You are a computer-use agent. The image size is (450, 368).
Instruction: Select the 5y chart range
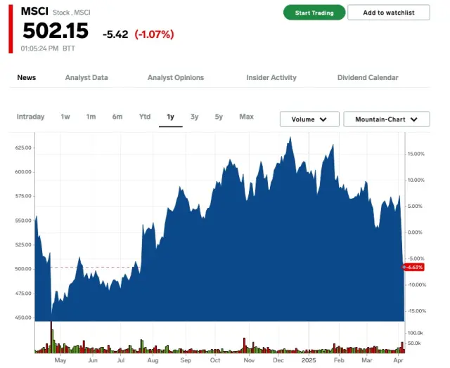coord(219,117)
